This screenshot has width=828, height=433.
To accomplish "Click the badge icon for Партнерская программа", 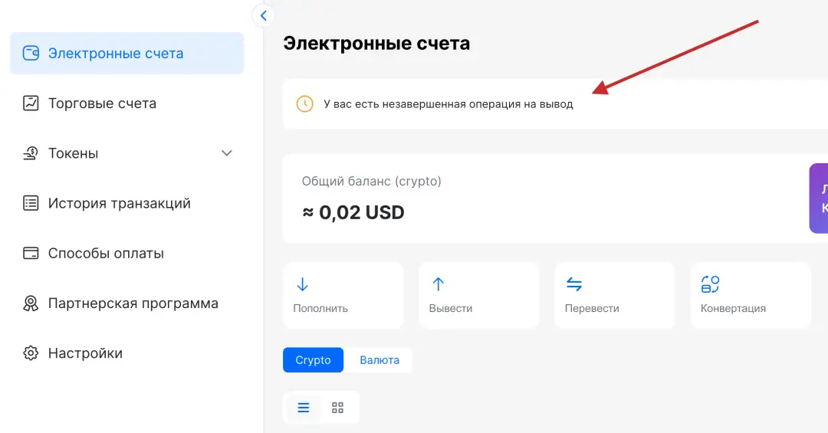I will [x=31, y=303].
